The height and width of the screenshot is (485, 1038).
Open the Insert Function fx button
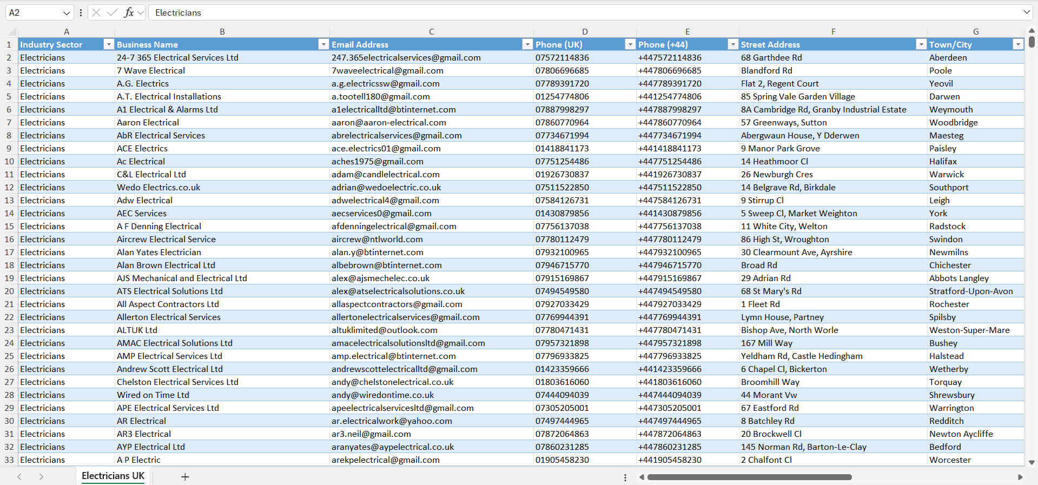pos(129,12)
